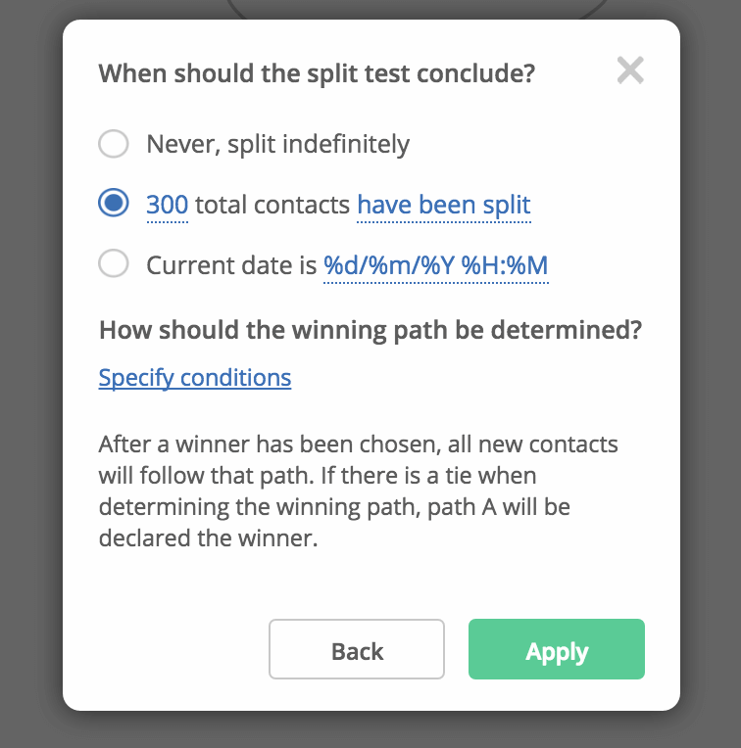741x748 pixels.
Task: Click the How should the winning path heading
Action: point(370,330)
